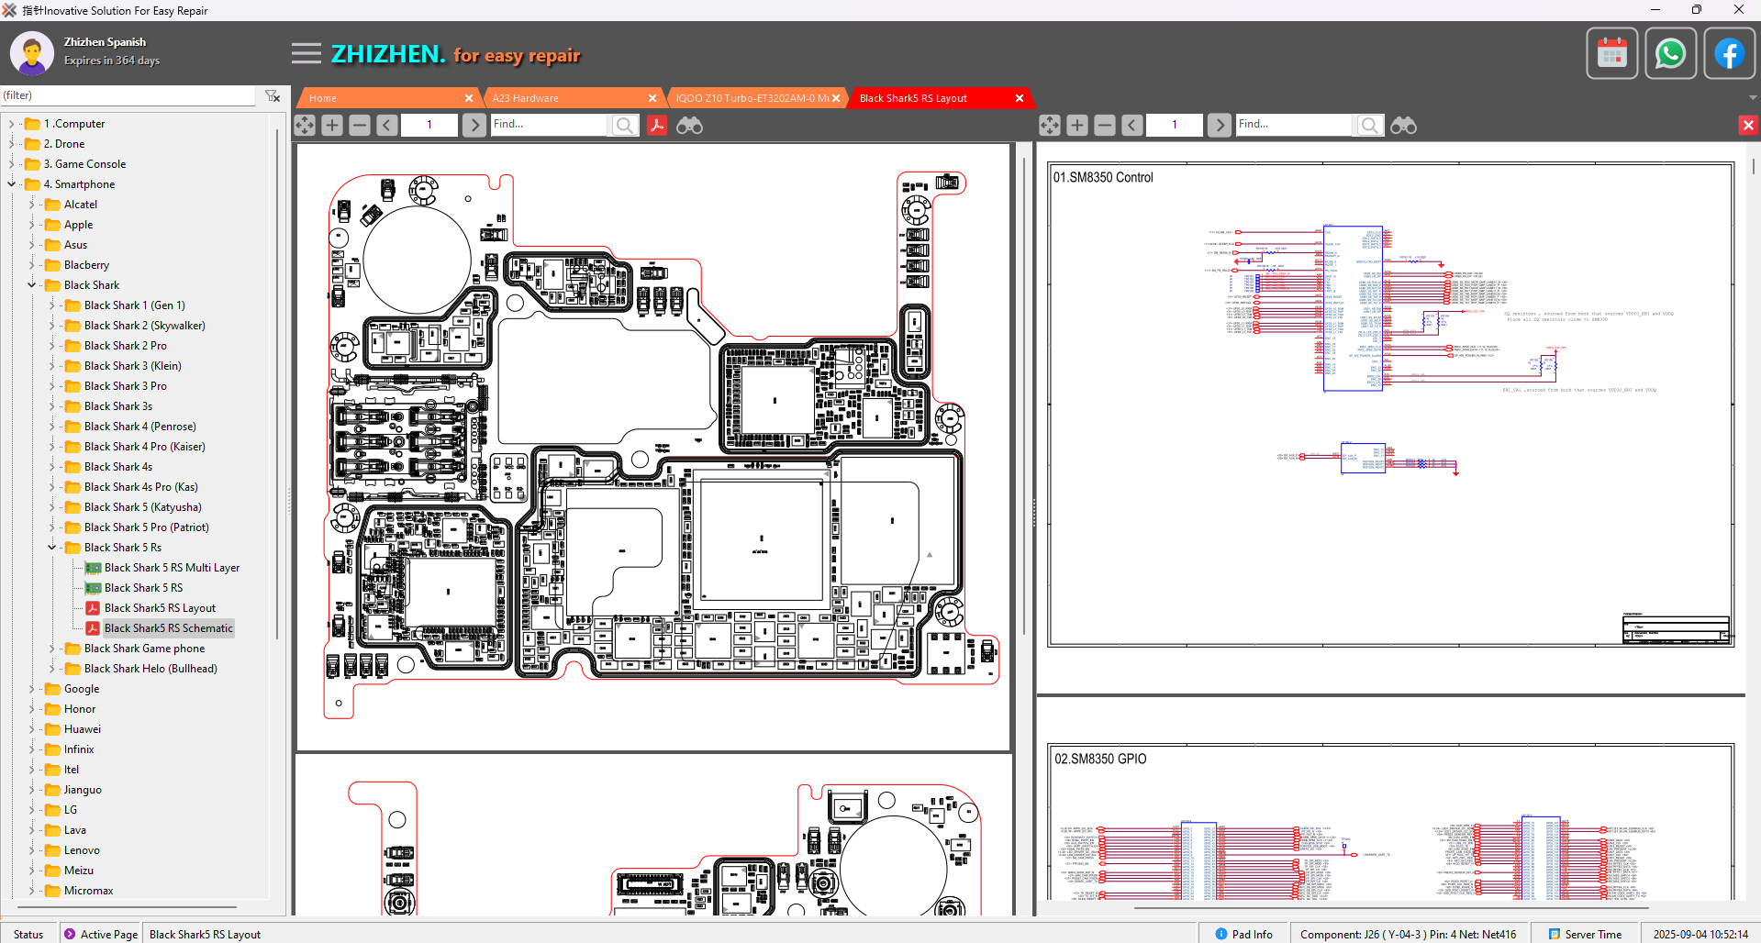Select Black Shark Helo (Bullhead) folder

[150, 669]
